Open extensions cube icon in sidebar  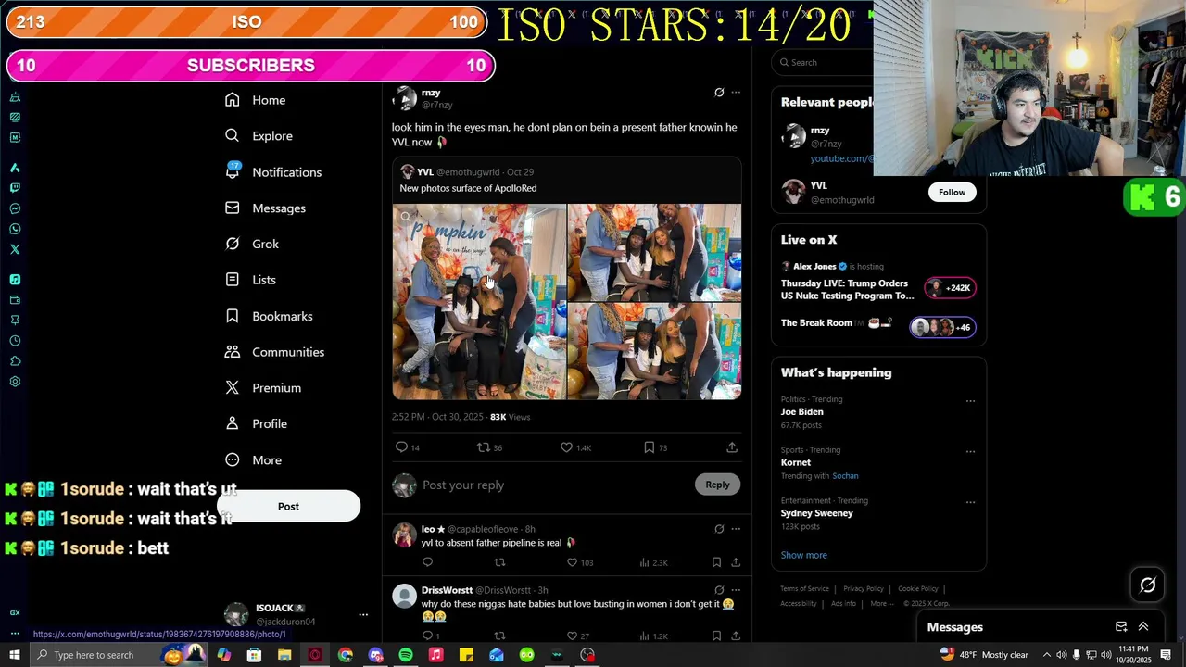[15, 360]
